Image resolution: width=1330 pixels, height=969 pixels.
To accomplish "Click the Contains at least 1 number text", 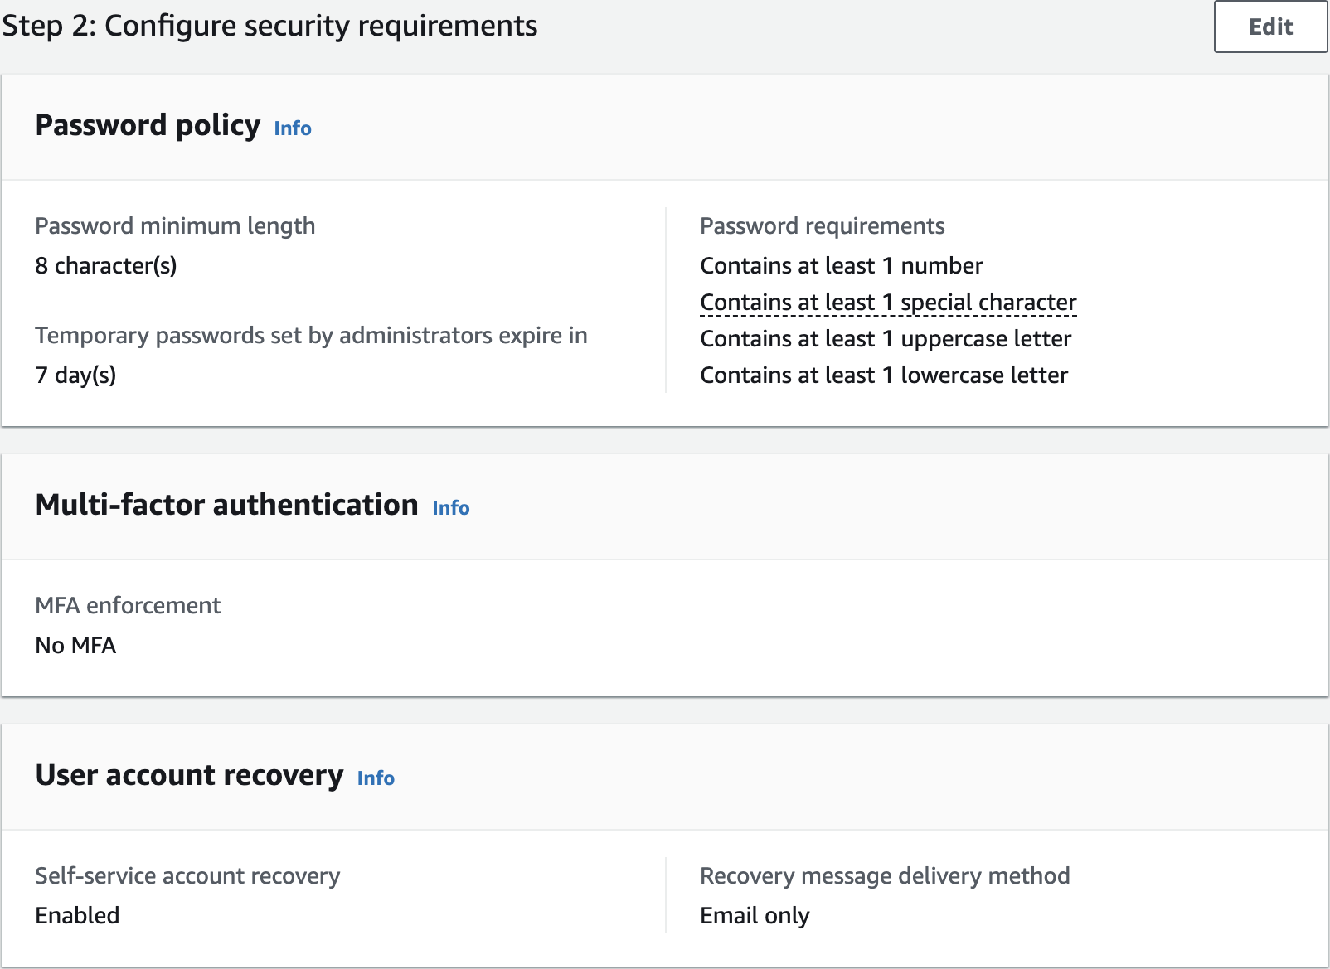I will coord(841,266).
